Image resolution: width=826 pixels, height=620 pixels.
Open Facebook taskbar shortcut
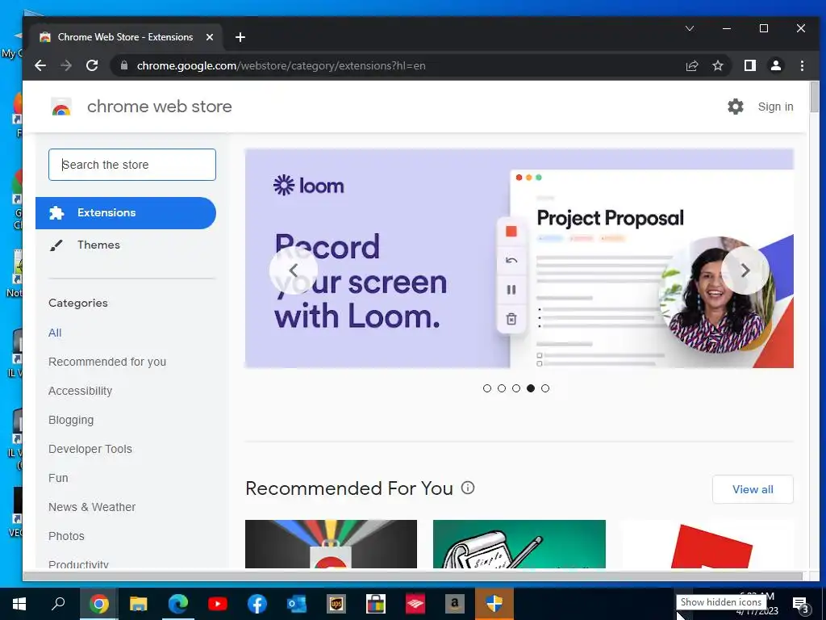pyautogui.click(x=257, y=604)
